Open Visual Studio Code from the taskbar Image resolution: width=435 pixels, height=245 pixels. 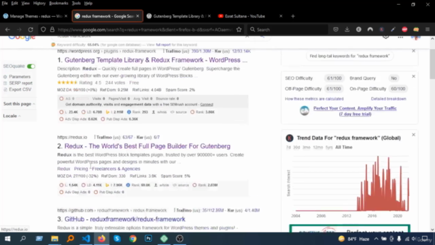click(x=86, y=239)
